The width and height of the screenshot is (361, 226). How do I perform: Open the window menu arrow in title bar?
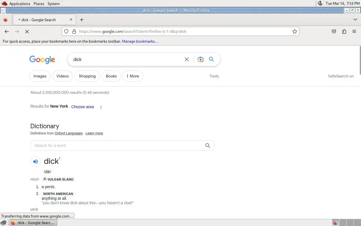pyautogui.click(x=3, y=10)
